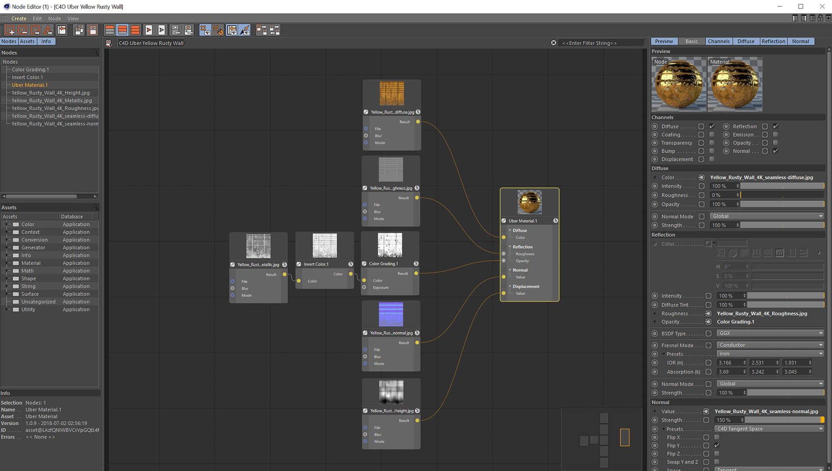Click the lock icon in top right corner
832x471 pixels.
tap(821, 18)
